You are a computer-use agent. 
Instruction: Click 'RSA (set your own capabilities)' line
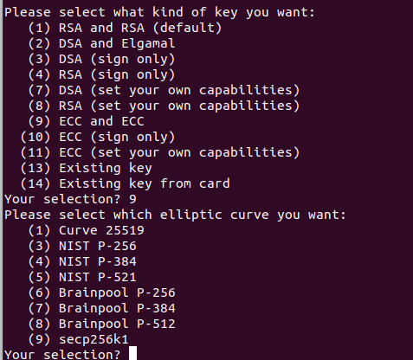[x=164, y=106]
